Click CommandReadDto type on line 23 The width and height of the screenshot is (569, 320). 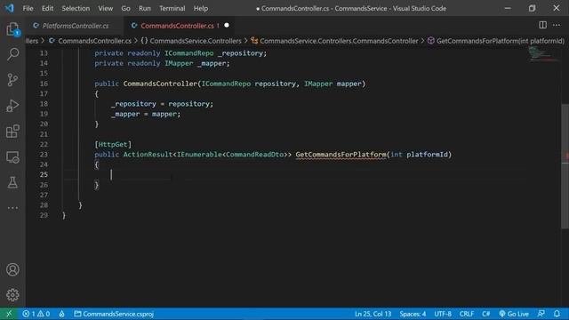[254, 155]
